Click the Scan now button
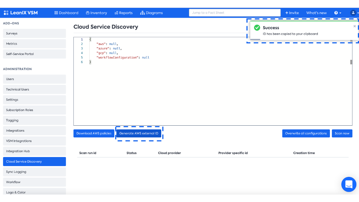The width and height of the screenshot is (359, 202). coord(342,133)
